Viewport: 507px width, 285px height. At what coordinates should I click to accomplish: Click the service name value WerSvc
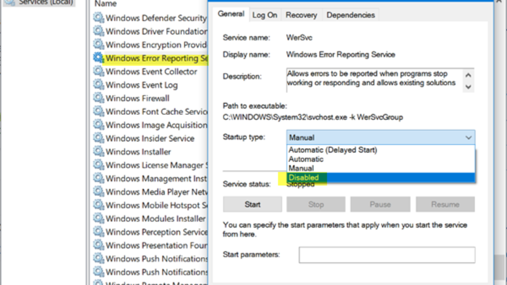coord(300,38)
